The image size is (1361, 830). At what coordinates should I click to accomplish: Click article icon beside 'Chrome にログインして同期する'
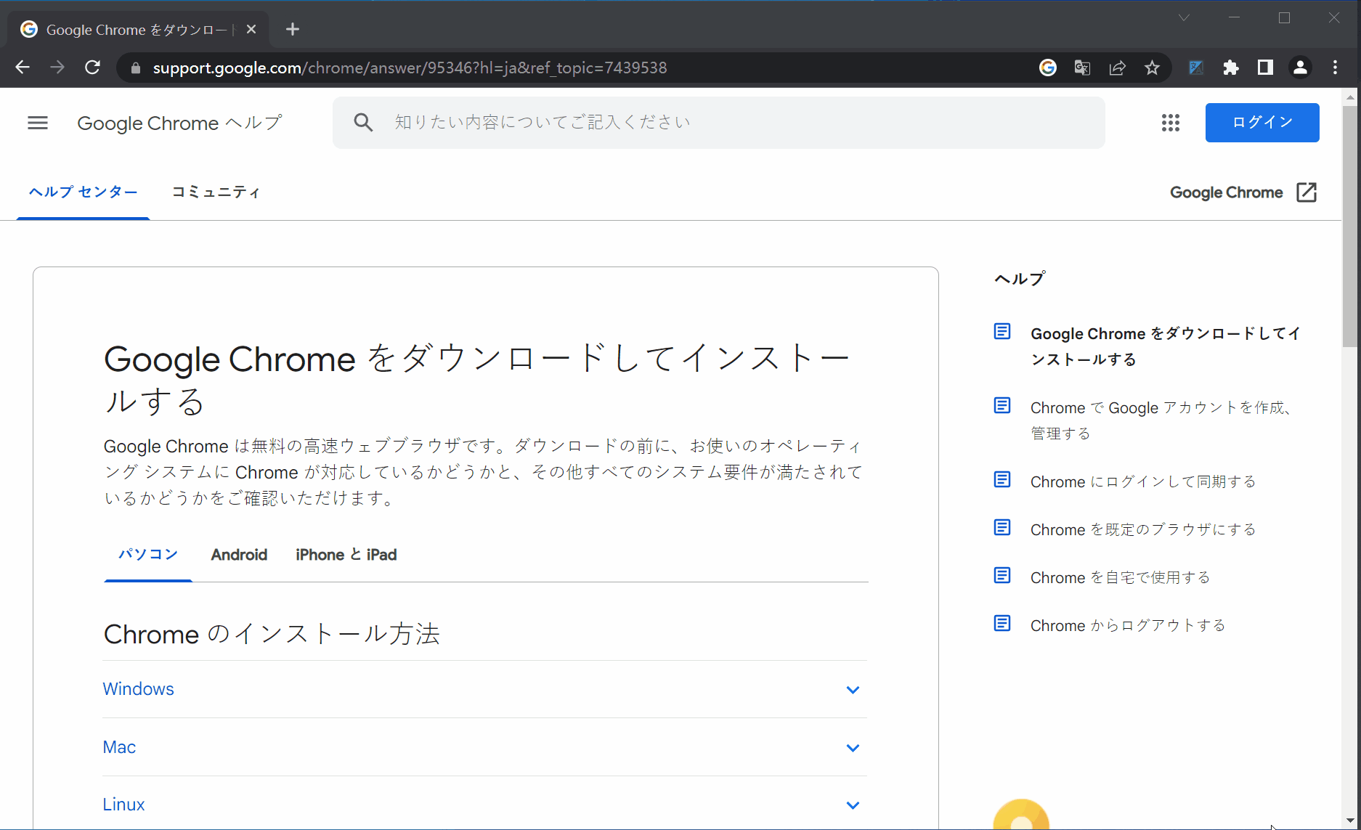pyautogui.click(x=1002, y=479)
